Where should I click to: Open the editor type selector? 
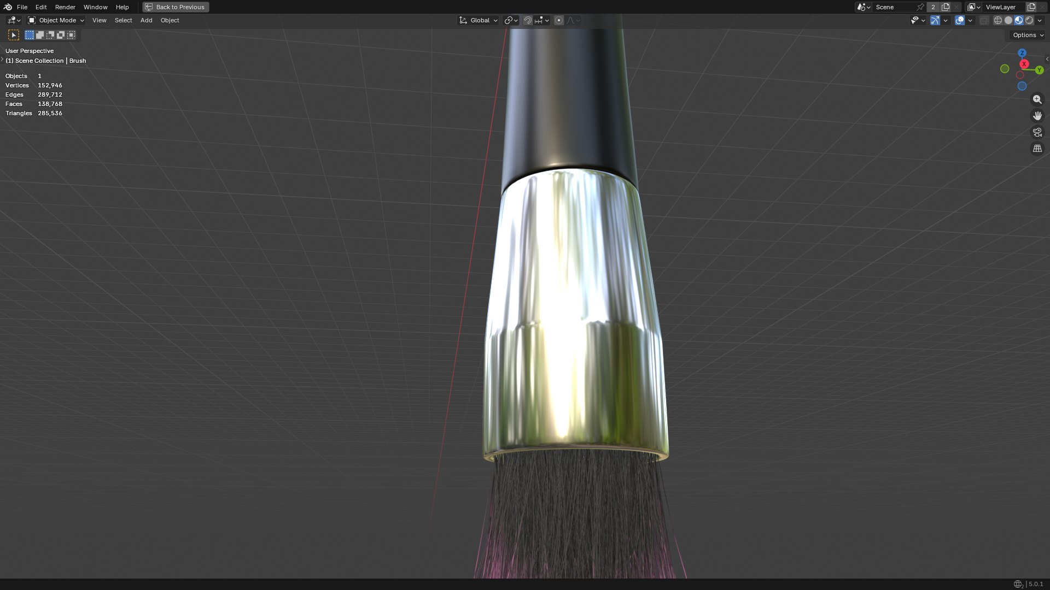[x=14, y=20]
